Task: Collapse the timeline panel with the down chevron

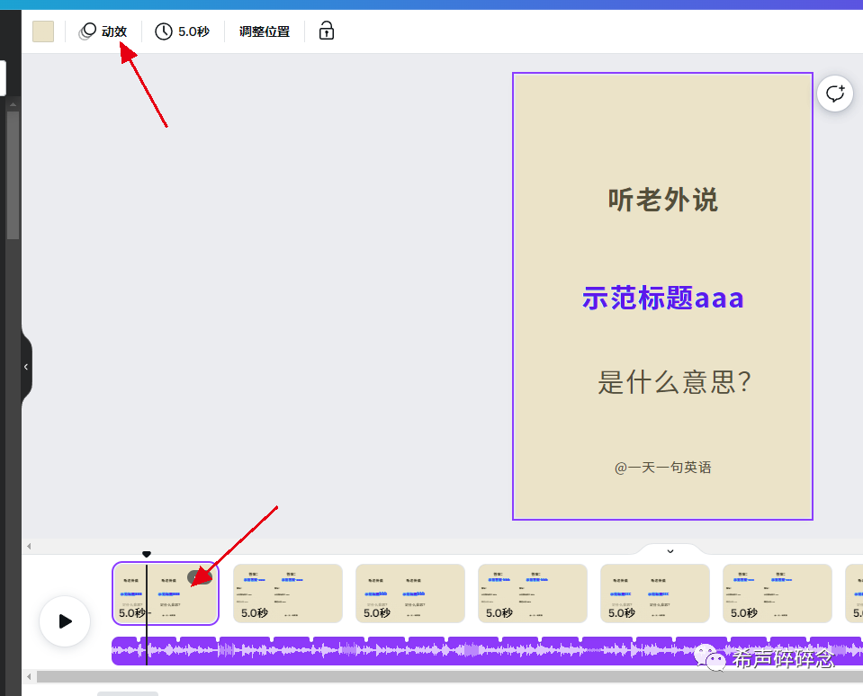Action: (670, 549)
